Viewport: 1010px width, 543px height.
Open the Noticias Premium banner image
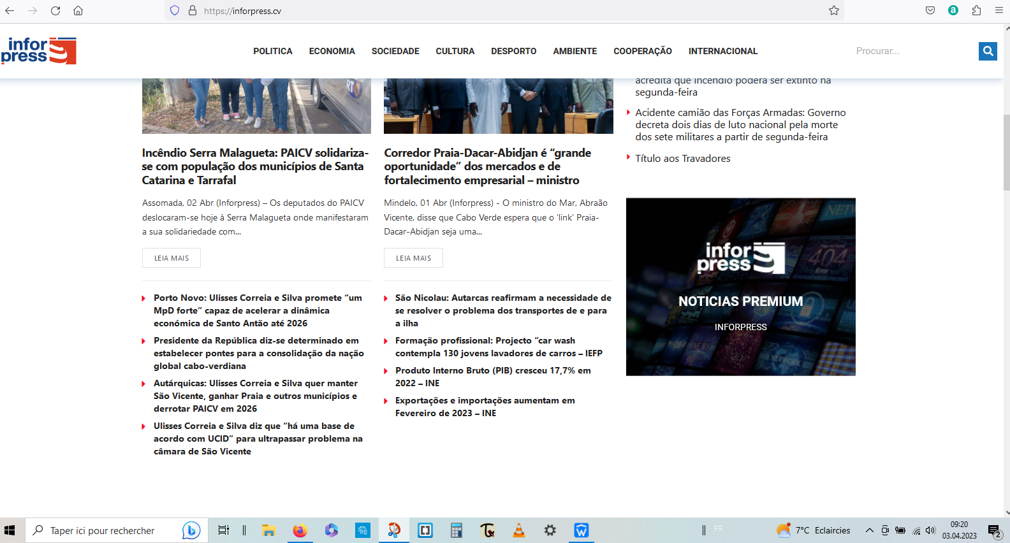coord(740,287)
